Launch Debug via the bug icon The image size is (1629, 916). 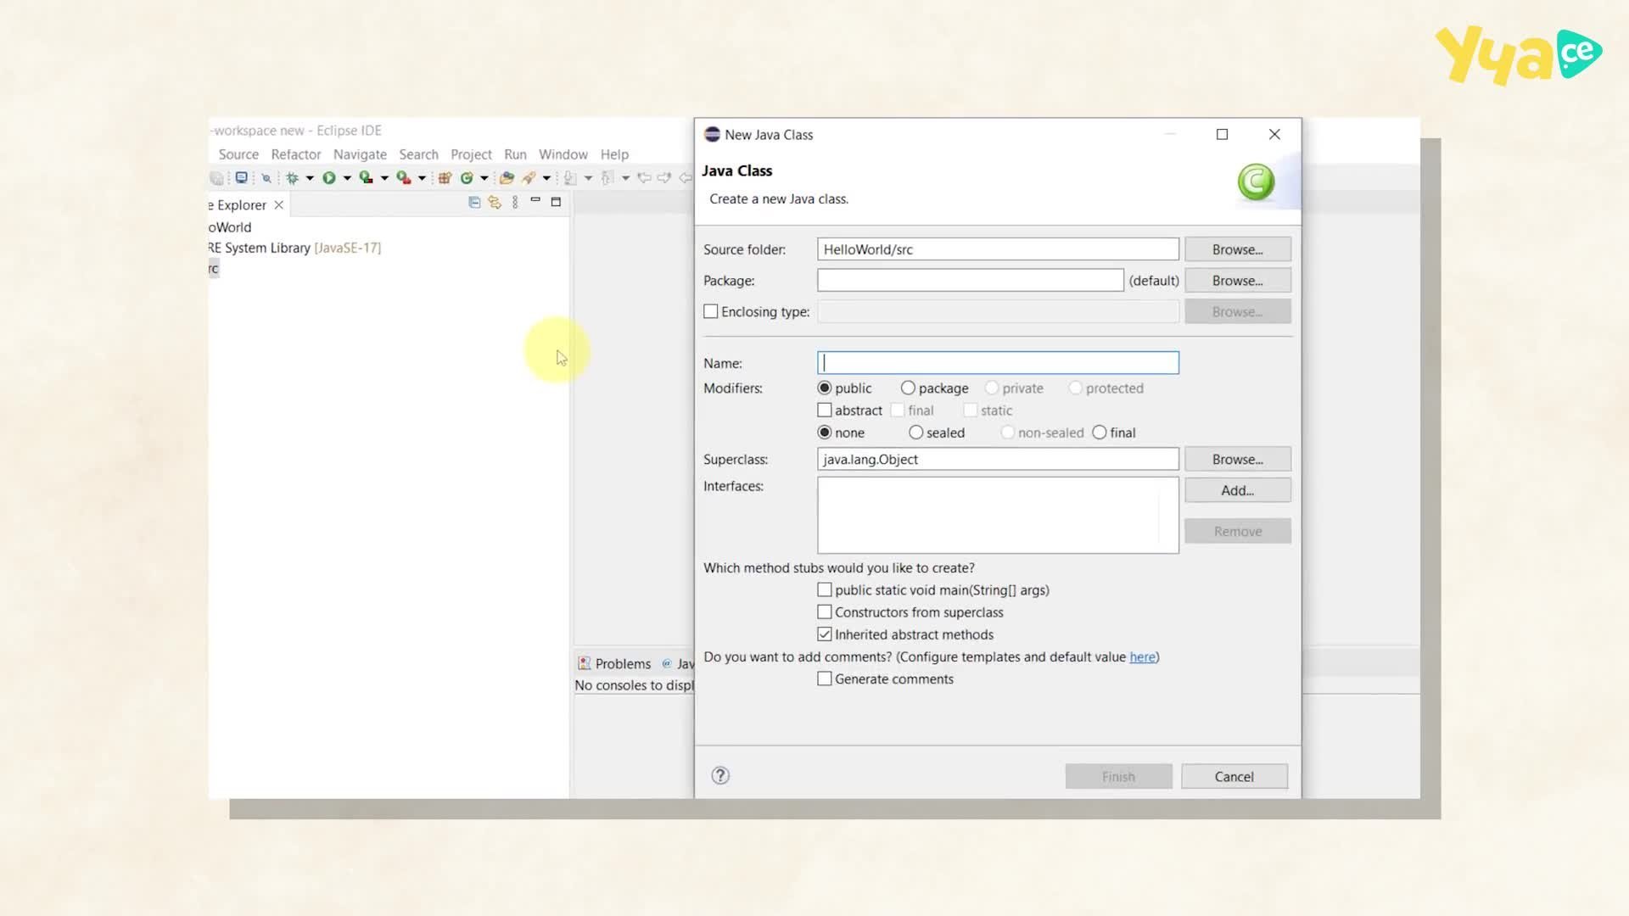click(292, 177)
